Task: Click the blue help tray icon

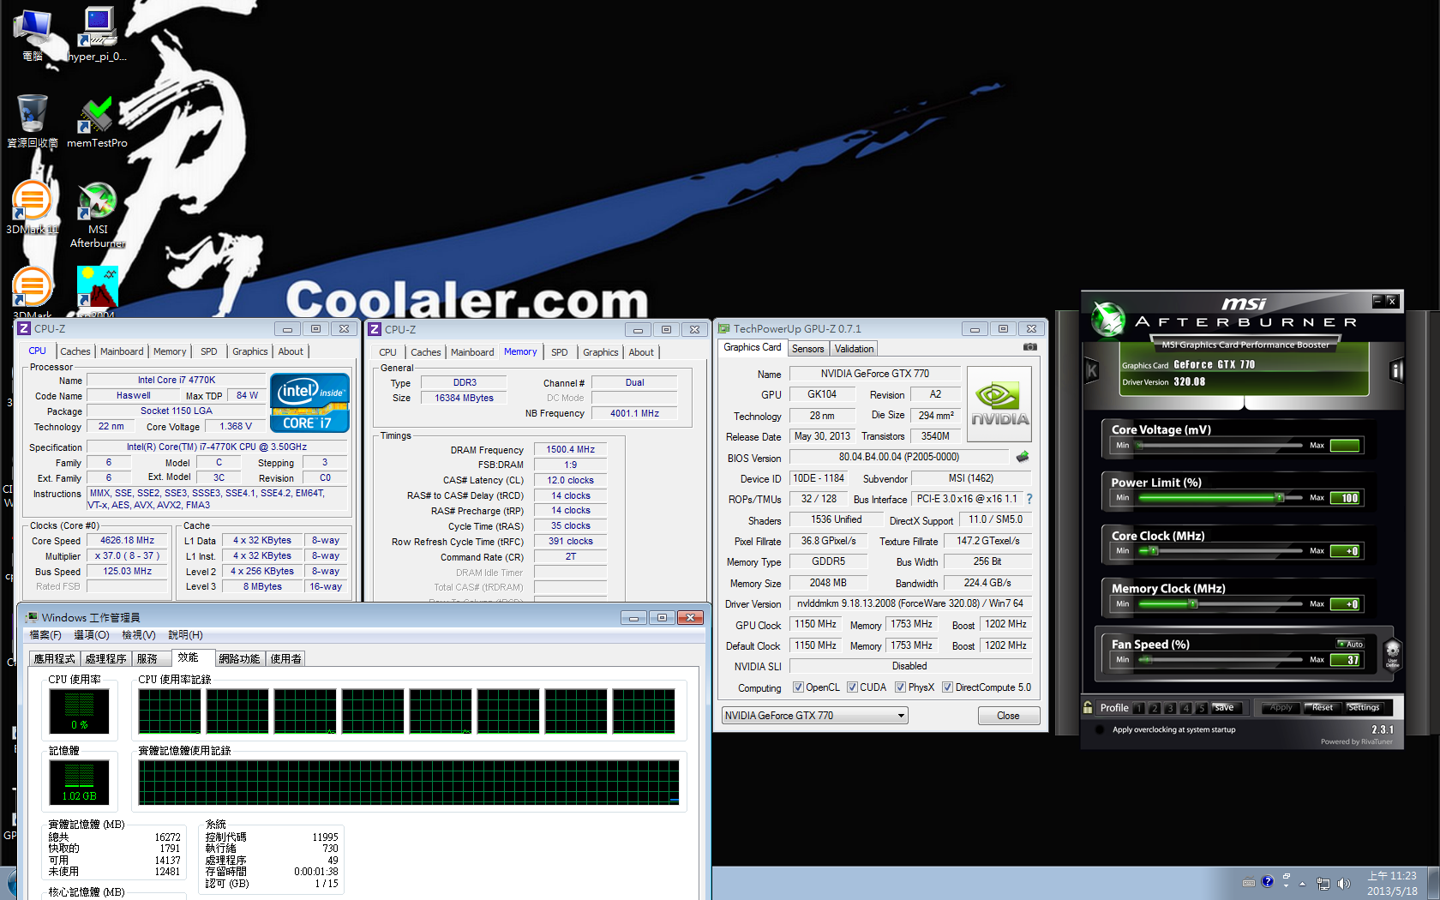Action: click(x=1268, y=881)
